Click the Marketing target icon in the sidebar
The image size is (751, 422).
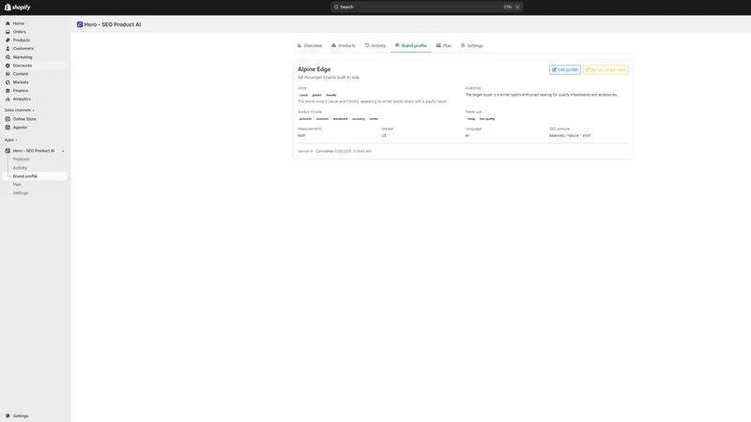pyautogui.click(x=8, y=57)
